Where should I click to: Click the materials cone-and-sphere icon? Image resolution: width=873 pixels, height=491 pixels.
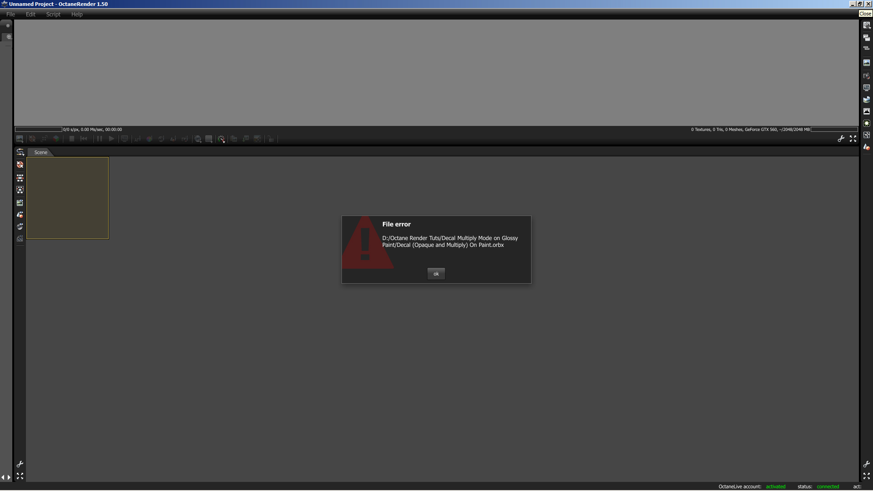pyautogui.click(x=867, y=147)
